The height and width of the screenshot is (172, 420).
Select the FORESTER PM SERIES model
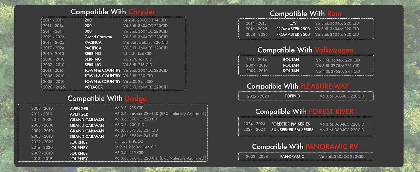pyautogui.click(x=291, y=124)
